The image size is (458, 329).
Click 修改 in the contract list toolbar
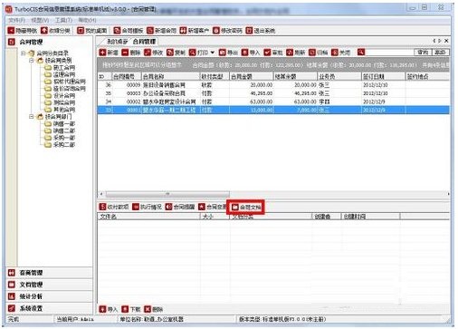154,53
